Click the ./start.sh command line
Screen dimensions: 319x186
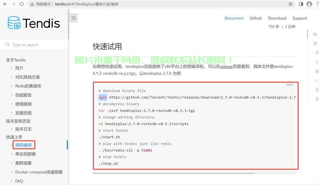[x=109, y=137]
